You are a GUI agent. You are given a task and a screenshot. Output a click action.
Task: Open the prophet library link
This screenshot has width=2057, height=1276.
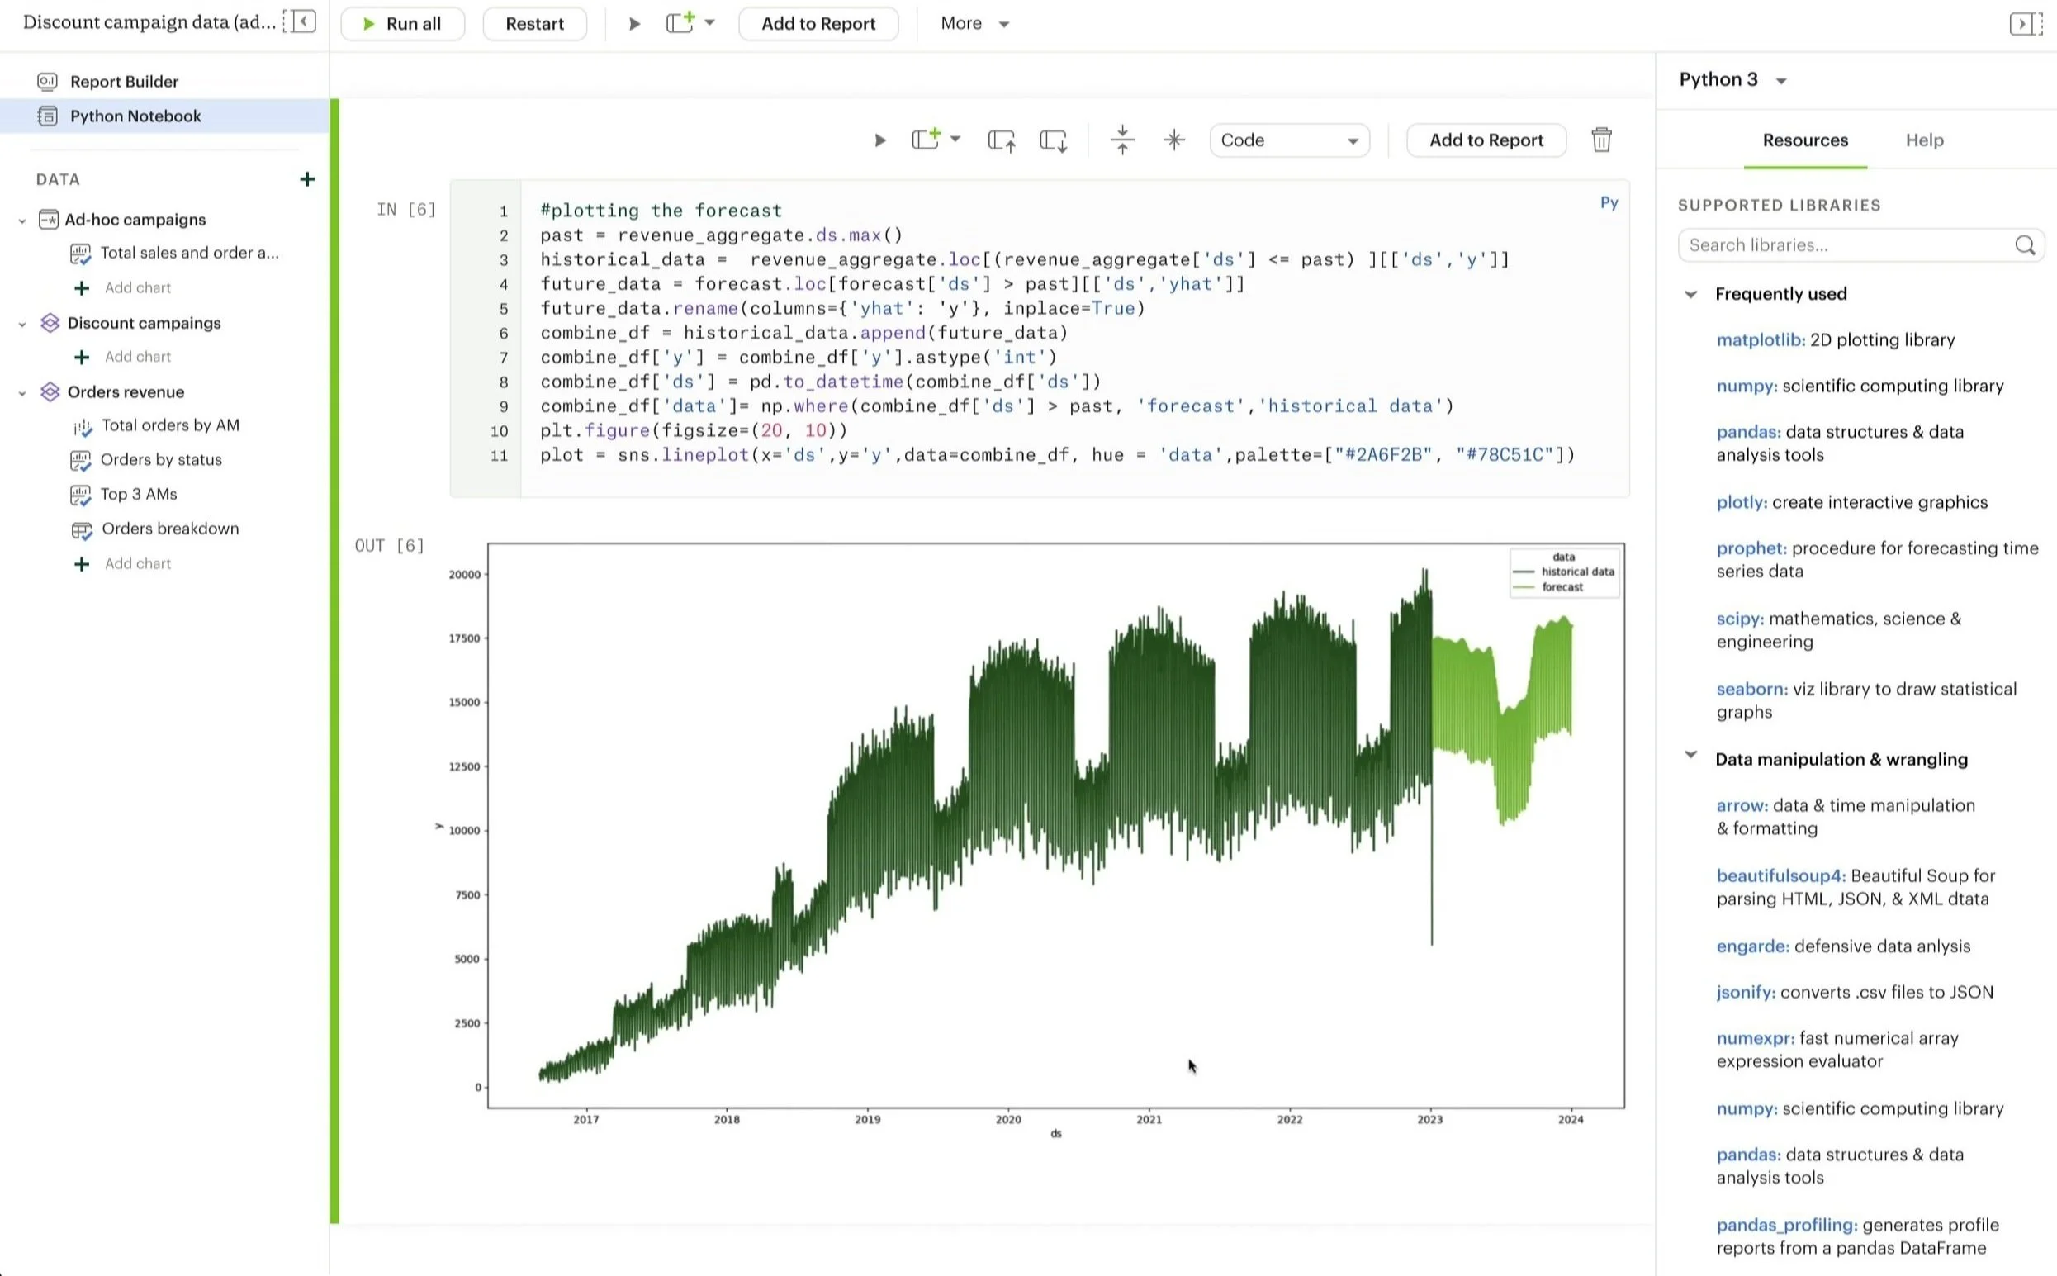(1751, 548)
